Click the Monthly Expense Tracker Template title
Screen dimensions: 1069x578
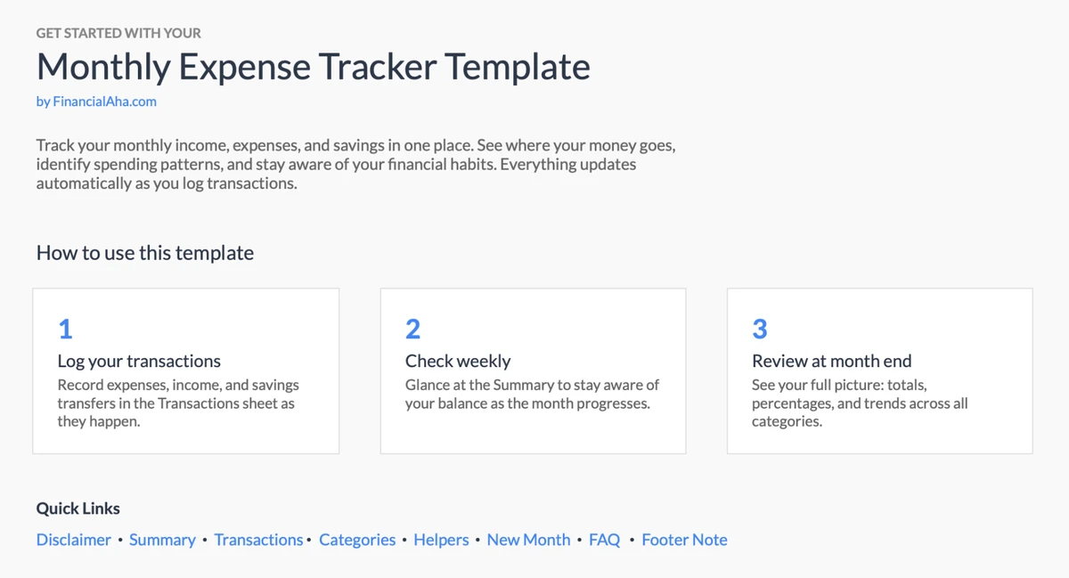313,68
